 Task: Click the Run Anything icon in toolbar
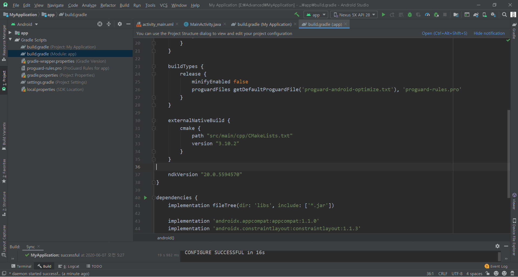tap(467, 15)
